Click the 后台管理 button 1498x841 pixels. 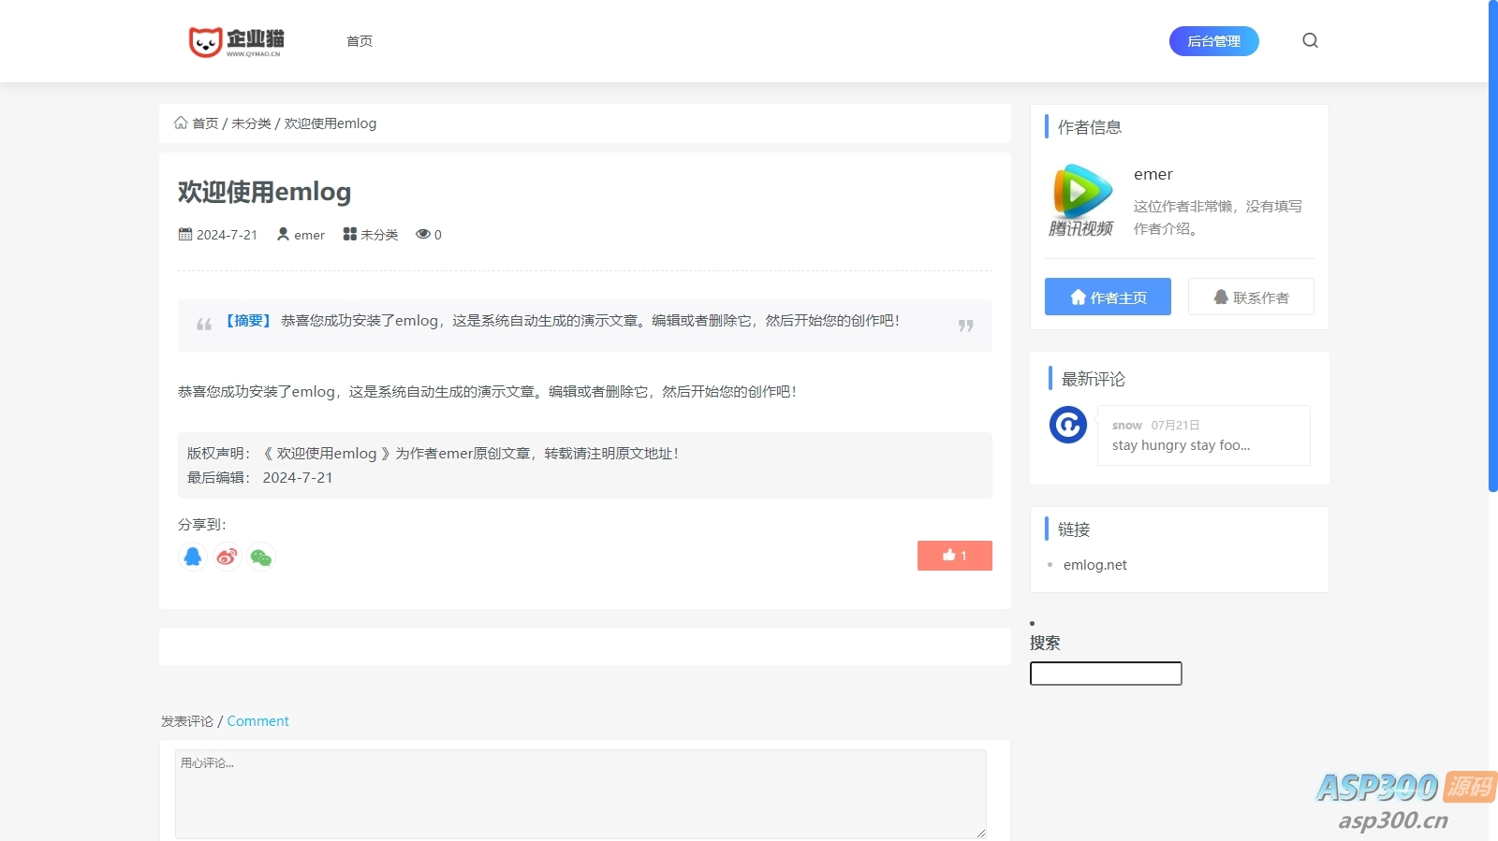pyautogui.click(x=1213, y=41)
